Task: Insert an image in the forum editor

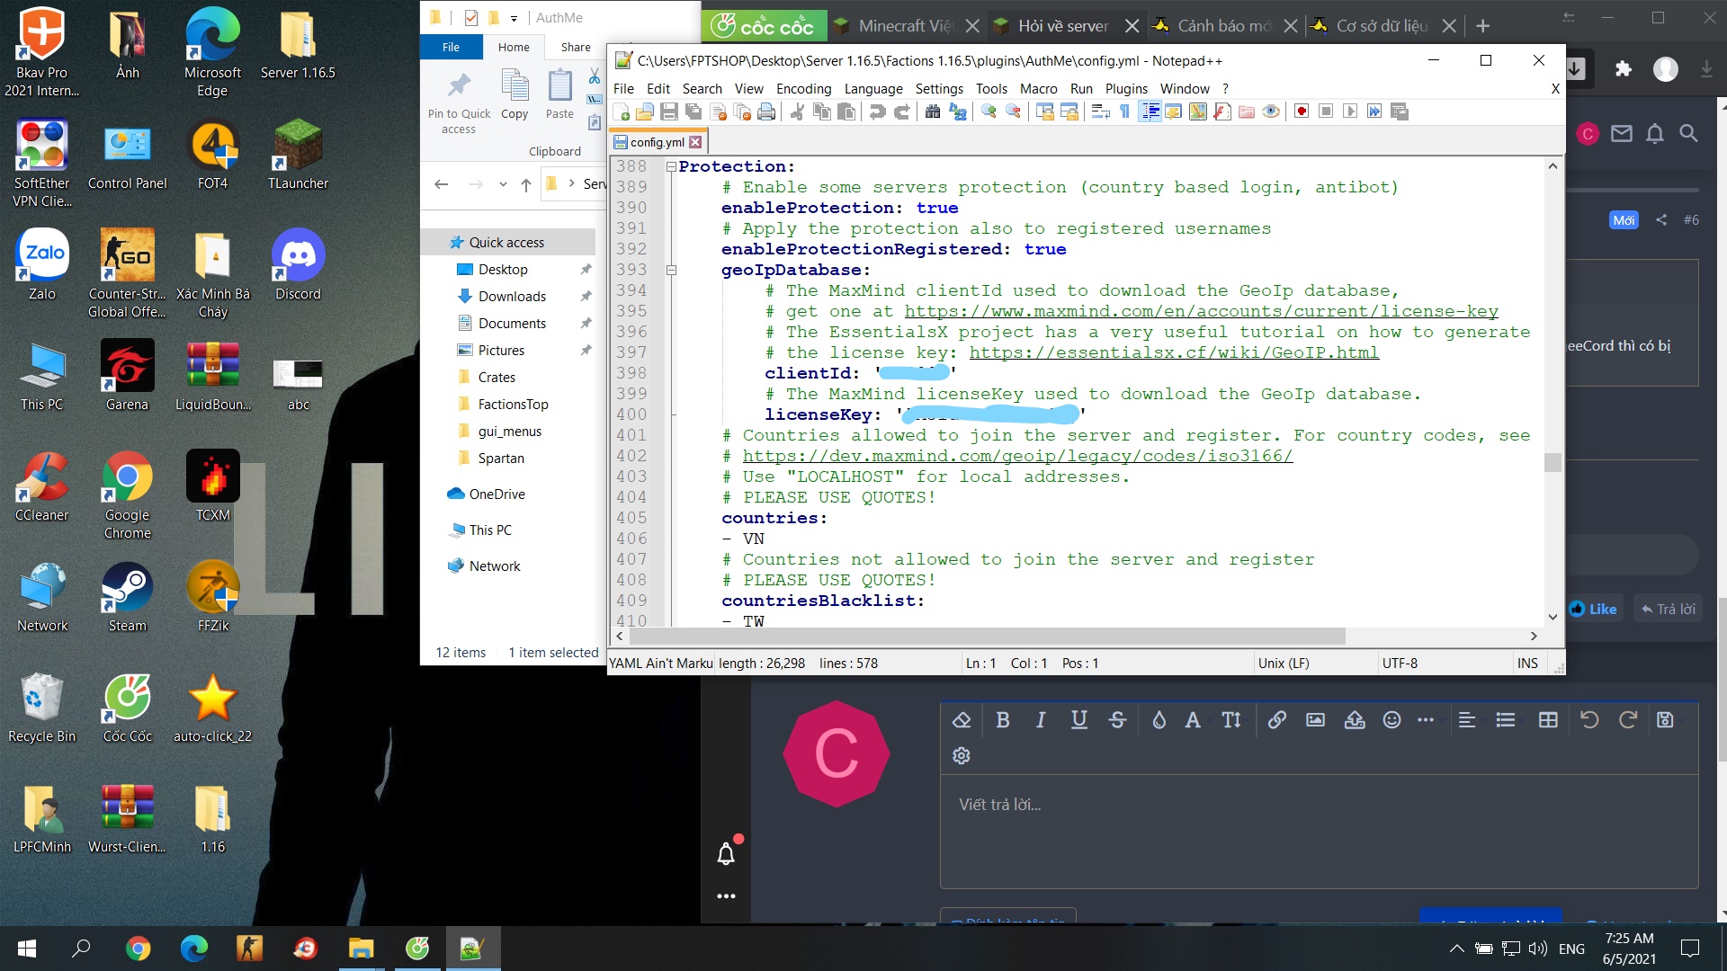Action: (1315, 719)
